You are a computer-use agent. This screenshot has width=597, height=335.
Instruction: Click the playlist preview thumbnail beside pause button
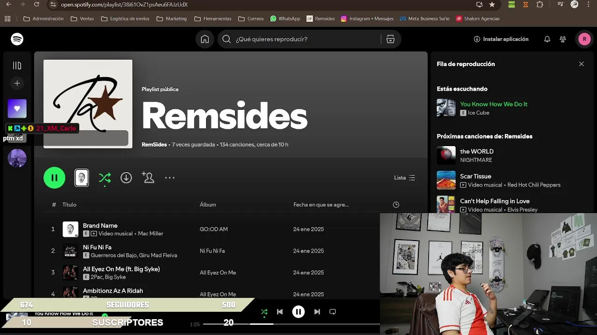point(82,178)
